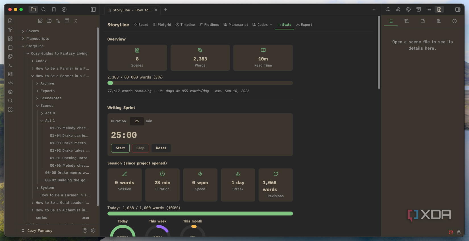Viewport: 469px width, 241px height.
Task: Toggle left sidebar panel icon
Action: pos(93,9)
